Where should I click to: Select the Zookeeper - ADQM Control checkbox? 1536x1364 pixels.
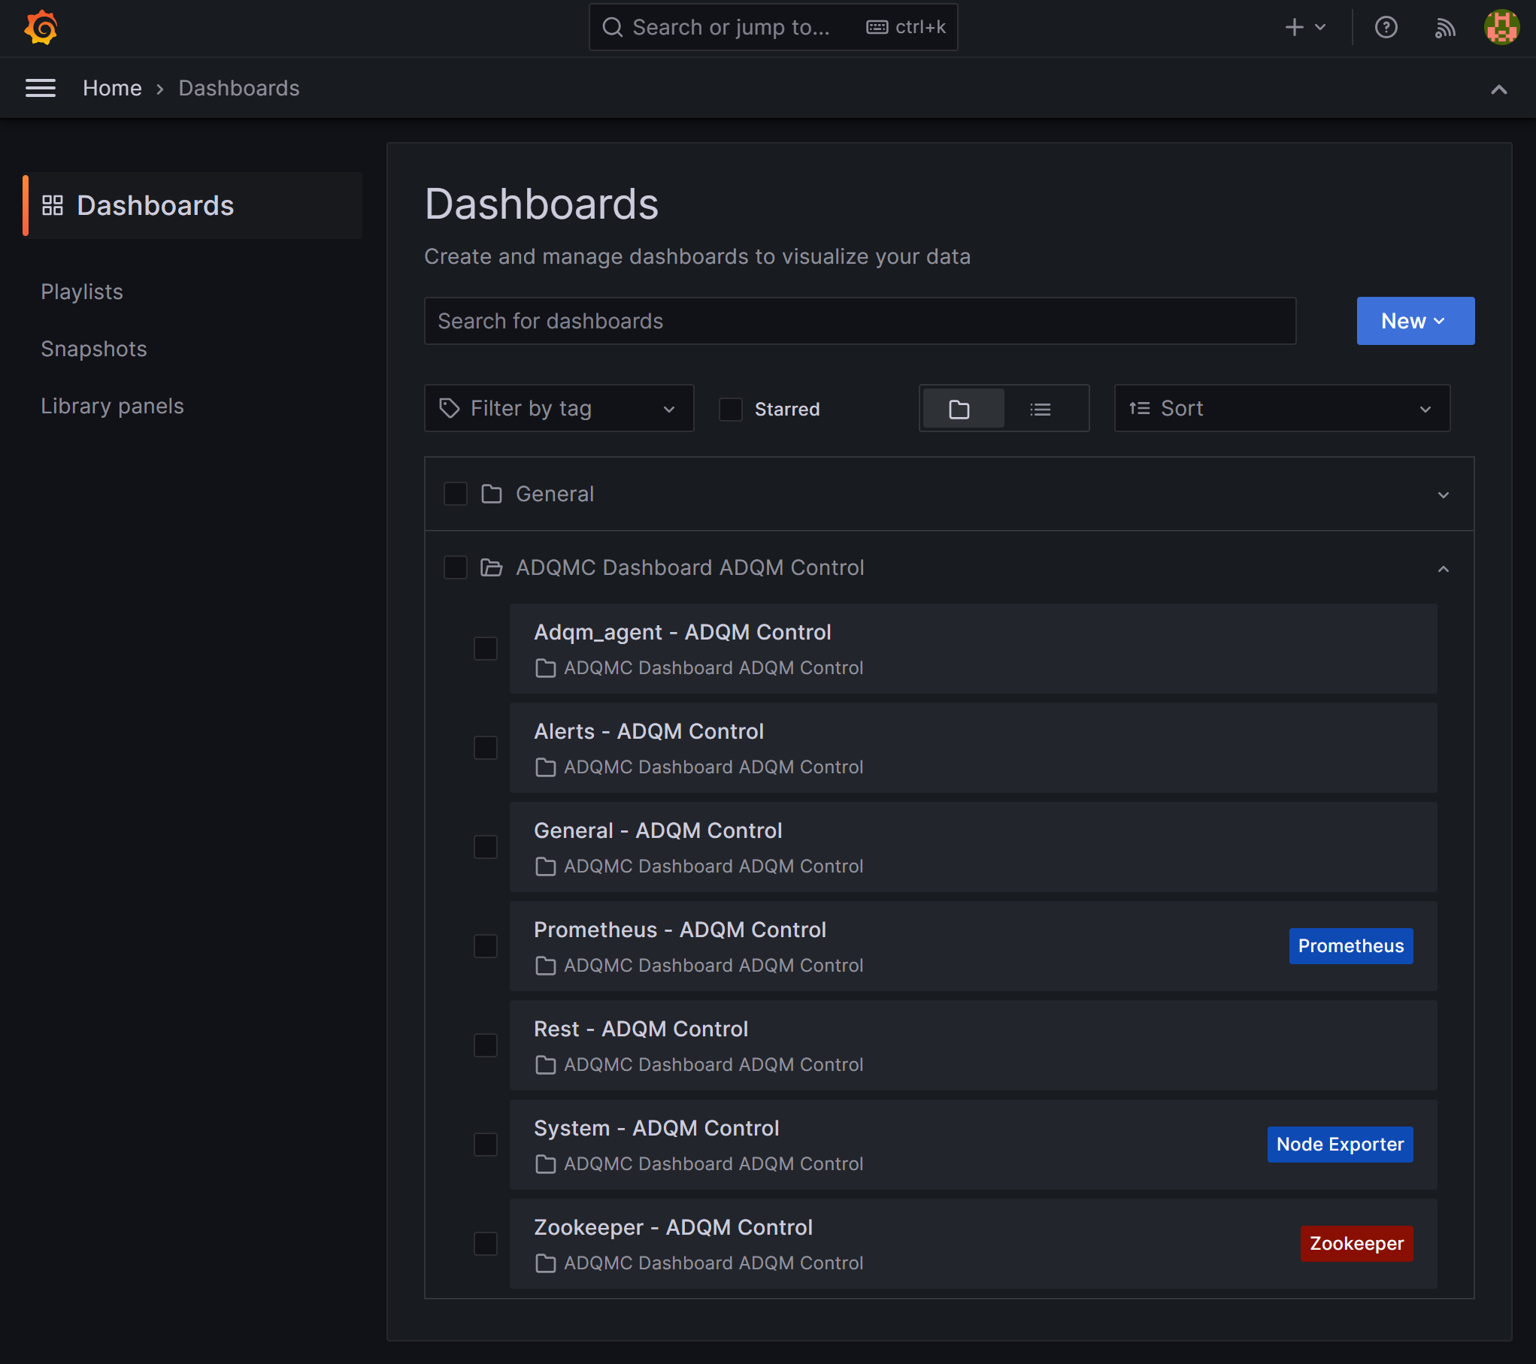click(486, 1244)
